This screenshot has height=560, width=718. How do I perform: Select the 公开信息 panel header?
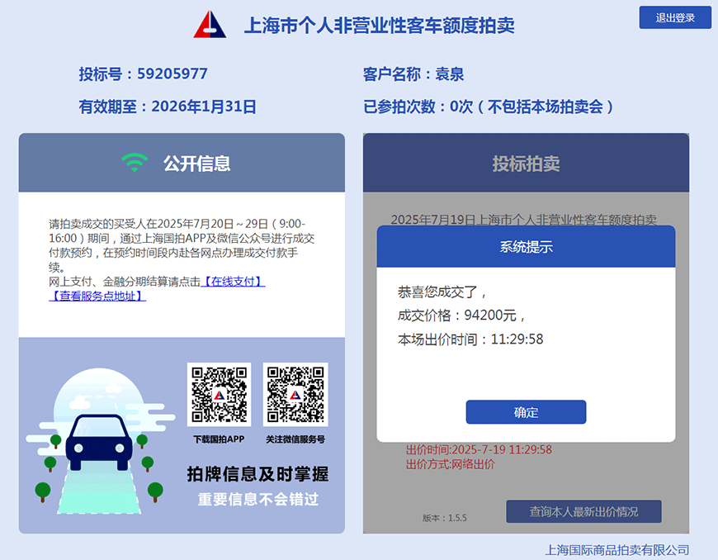182,163
